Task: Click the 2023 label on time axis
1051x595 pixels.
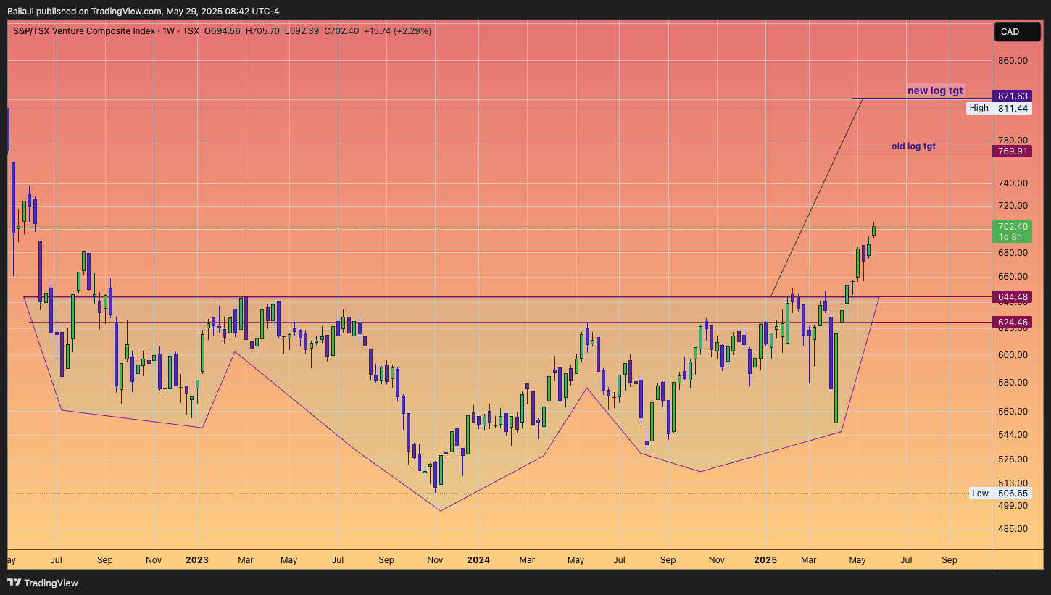Action: [x=197, y=560]
